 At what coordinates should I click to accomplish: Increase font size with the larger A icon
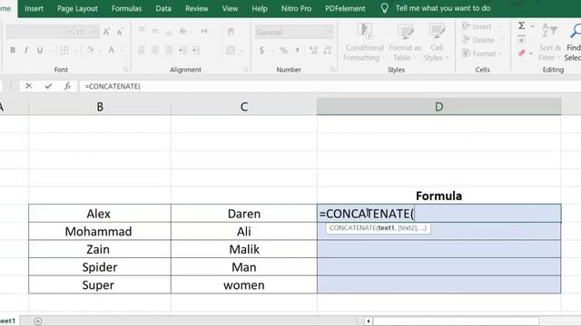[106, 33]
